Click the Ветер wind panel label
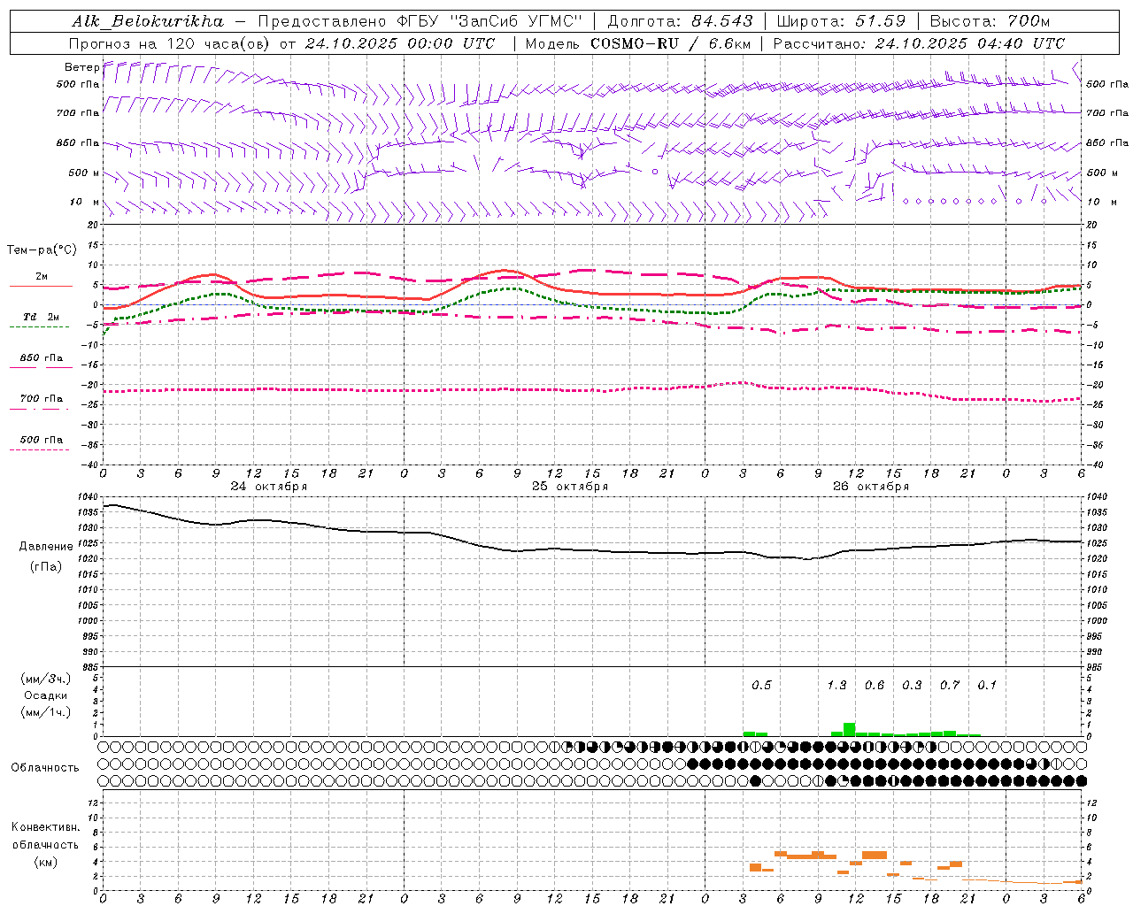The image size is (1133, 906). (81, 67)
